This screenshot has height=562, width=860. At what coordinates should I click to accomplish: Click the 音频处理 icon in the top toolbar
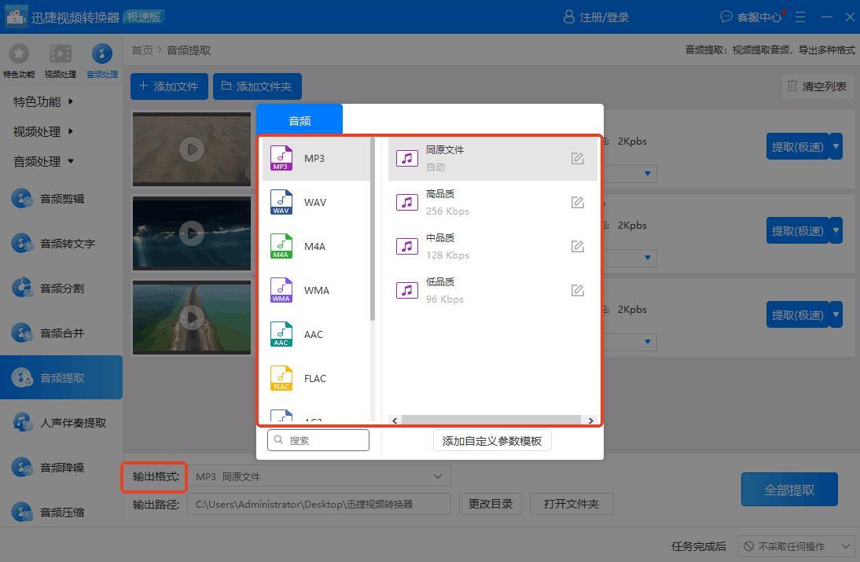[x=101, y=54]
